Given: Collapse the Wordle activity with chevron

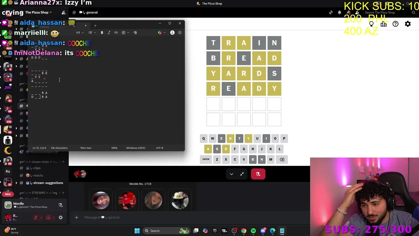Looking at the screenshot, I should point(231,174).
